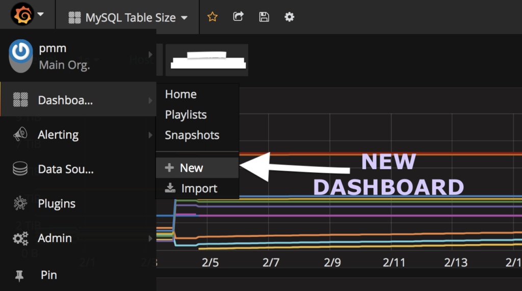Screen dimensions: 522x291
Task: Pin the side menu open
Action: click(20, 275)
